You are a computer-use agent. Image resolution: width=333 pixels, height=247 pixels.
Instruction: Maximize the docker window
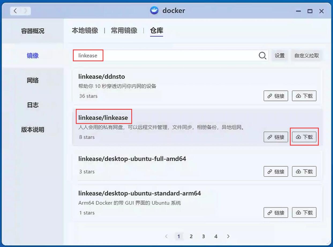[x=310, y=11]
